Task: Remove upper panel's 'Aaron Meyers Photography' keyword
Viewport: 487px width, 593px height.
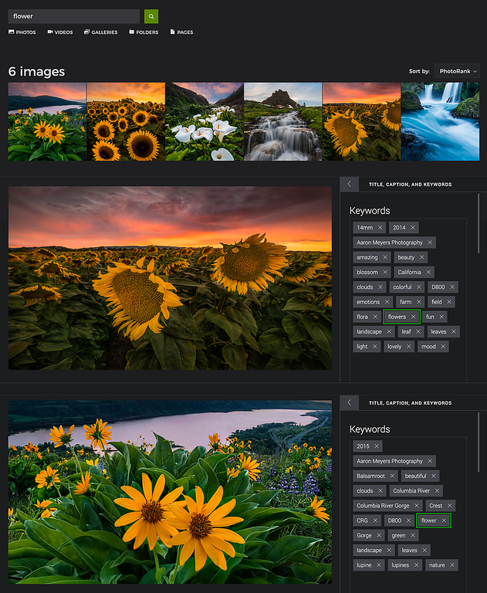Action: pyautogui.click(x=430, y=242)
